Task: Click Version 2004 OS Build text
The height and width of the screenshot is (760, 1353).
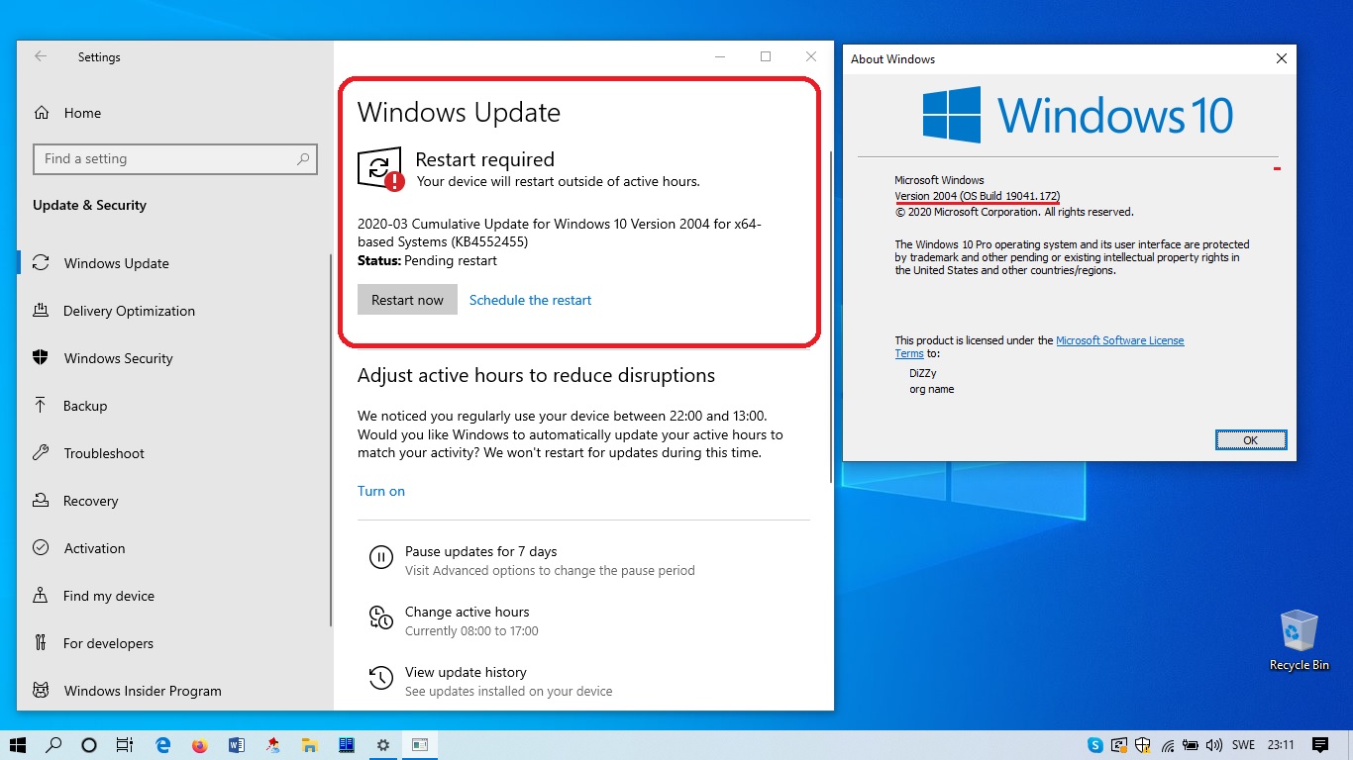Action: [x=977, y=196]
